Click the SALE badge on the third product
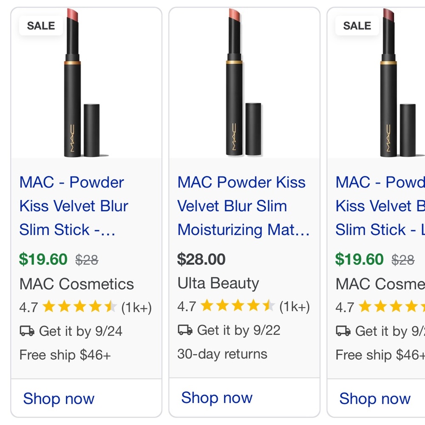 pos(357,25)
